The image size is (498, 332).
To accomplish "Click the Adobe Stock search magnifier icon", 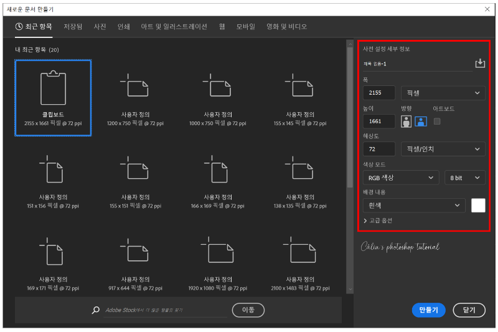I will [96, 310].
